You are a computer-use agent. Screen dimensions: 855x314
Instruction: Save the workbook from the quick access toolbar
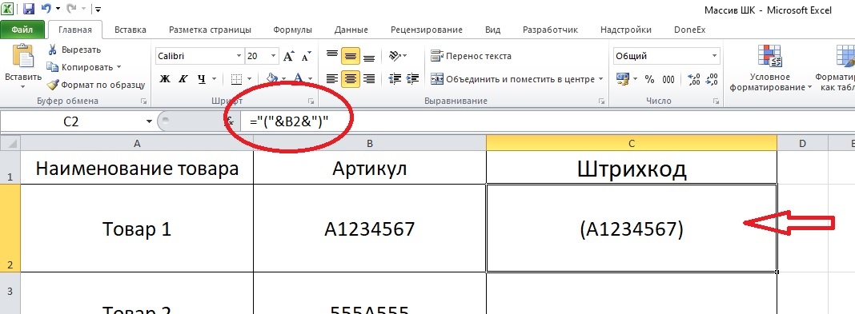click(x=29, y=9)
